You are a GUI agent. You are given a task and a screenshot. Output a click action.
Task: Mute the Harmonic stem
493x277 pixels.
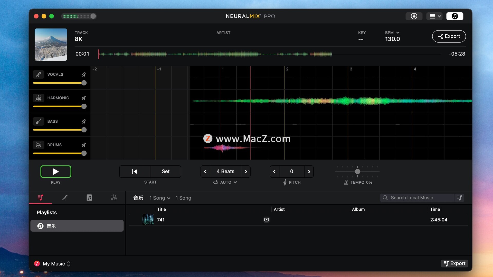84,98
